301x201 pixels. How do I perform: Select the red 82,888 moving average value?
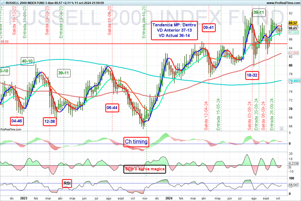click(x=294, y=53)
